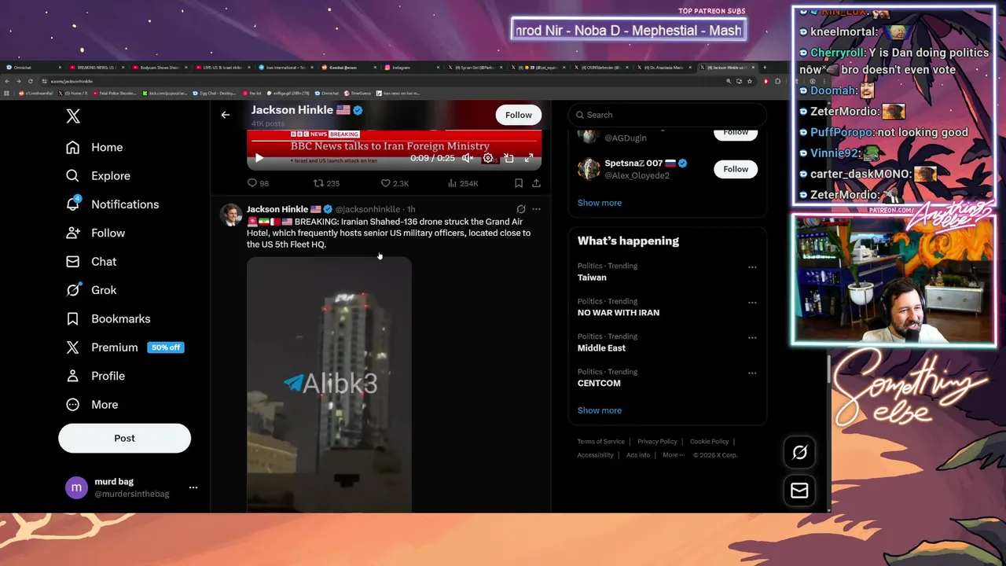Toggle picture-in-picture on the video
This screenshot has width=1006, height=566.
509,158
